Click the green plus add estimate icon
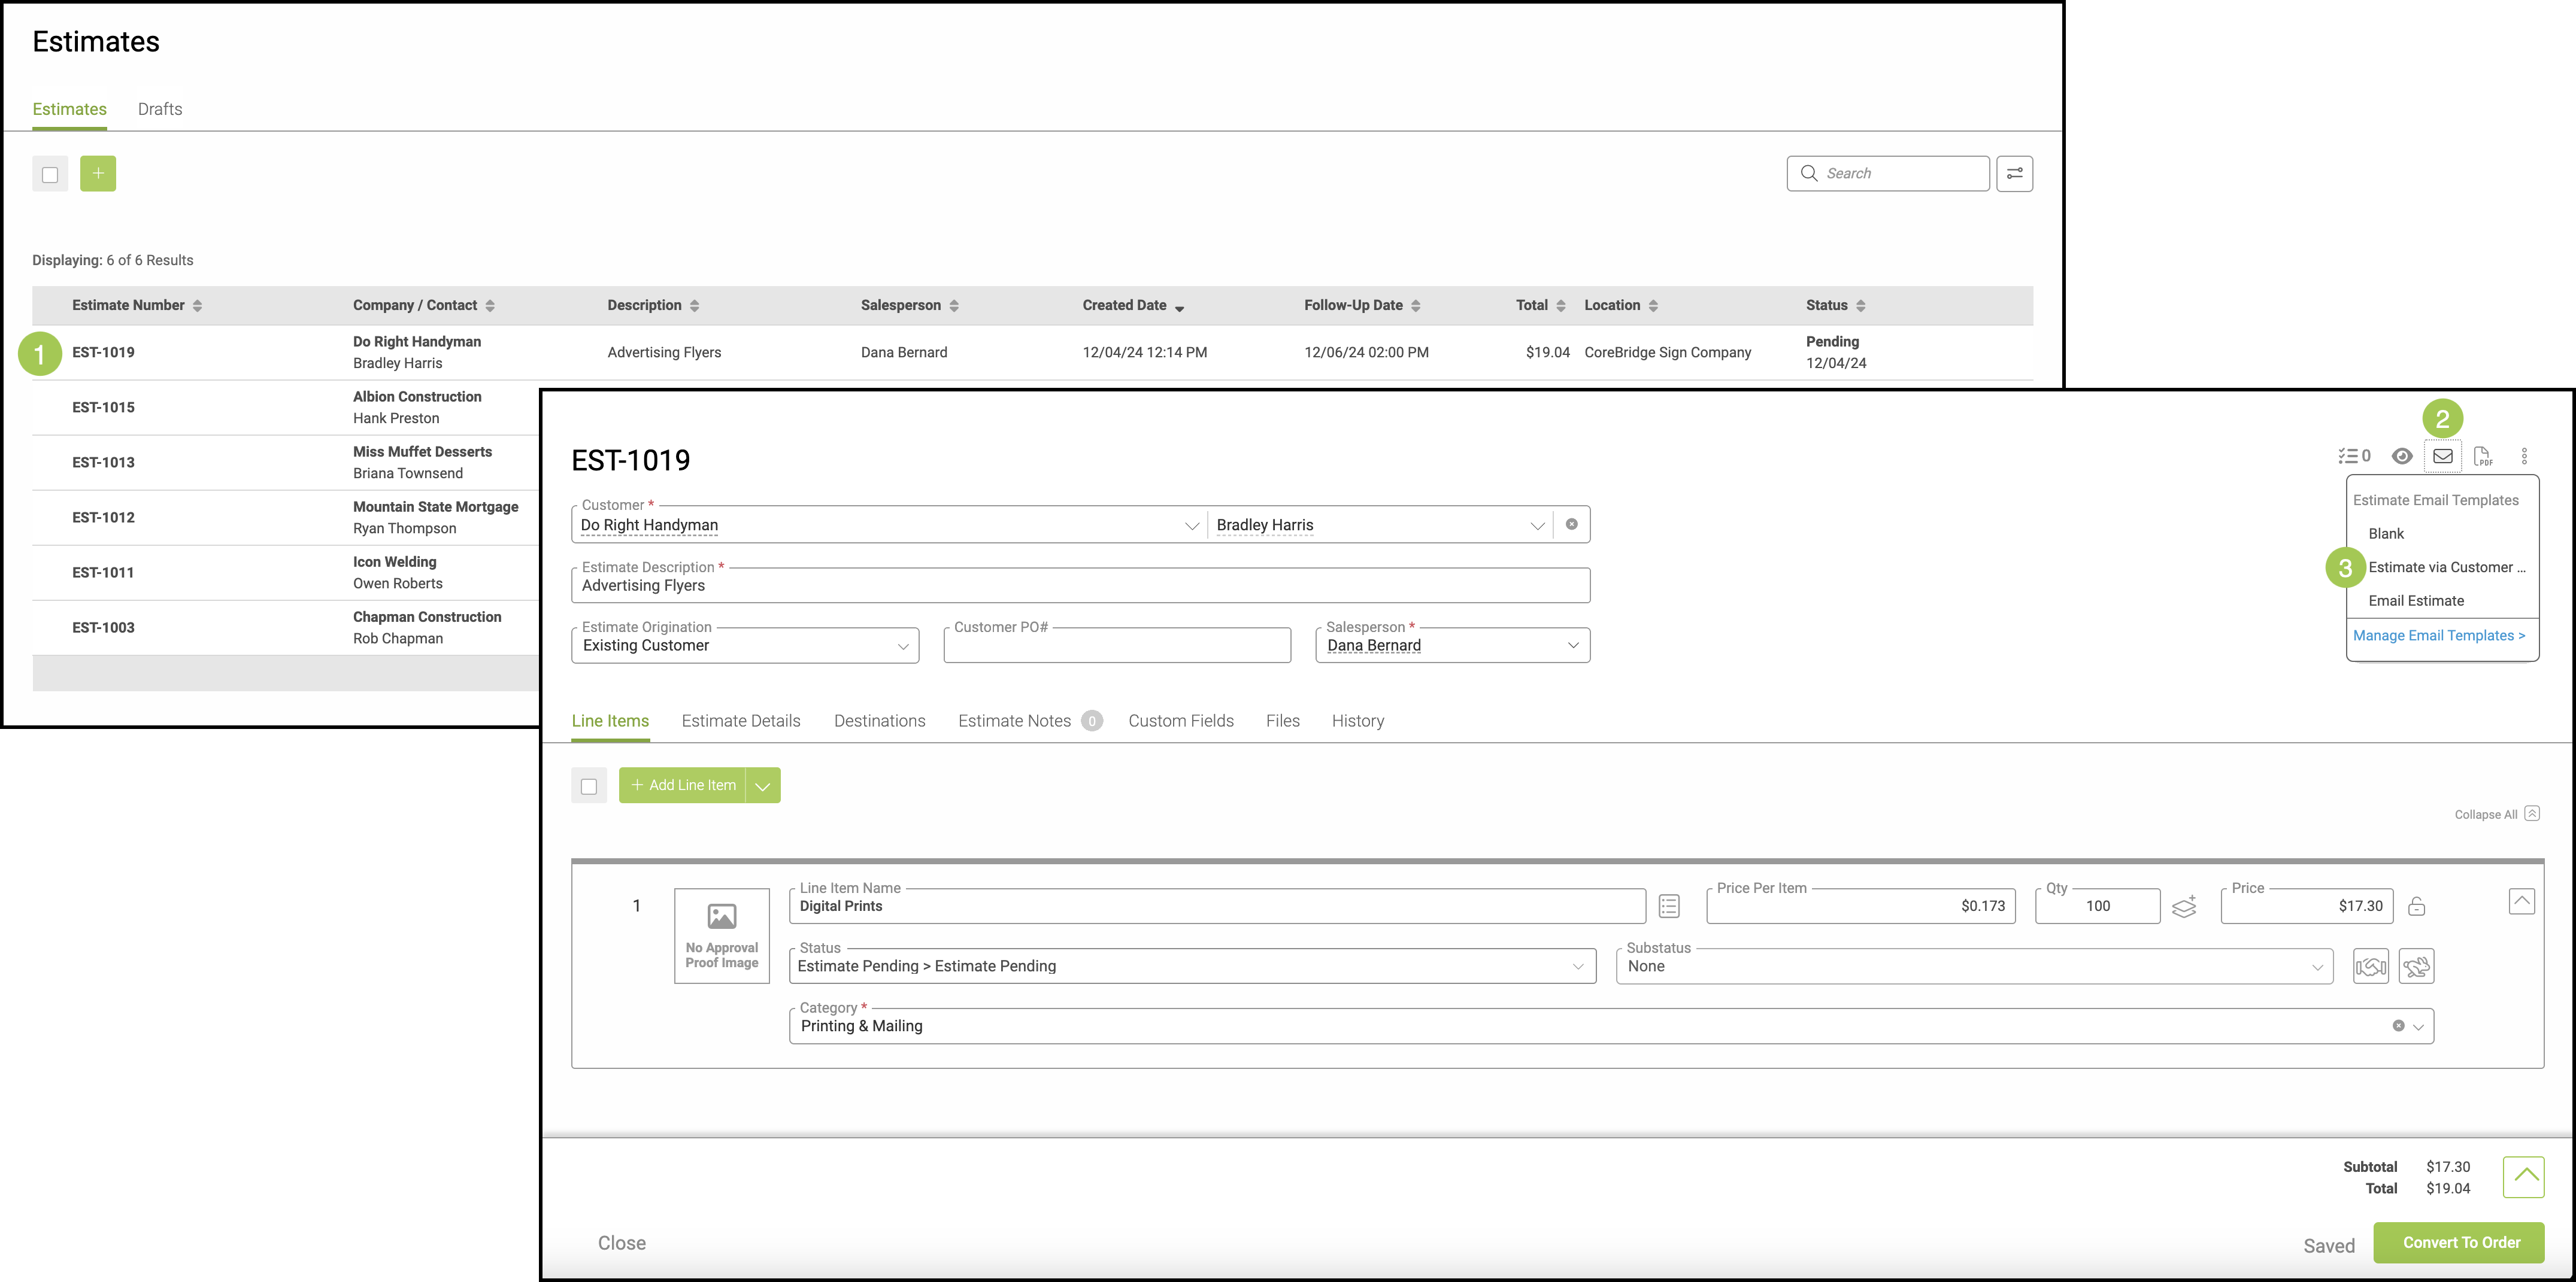 tap(97, 173)
